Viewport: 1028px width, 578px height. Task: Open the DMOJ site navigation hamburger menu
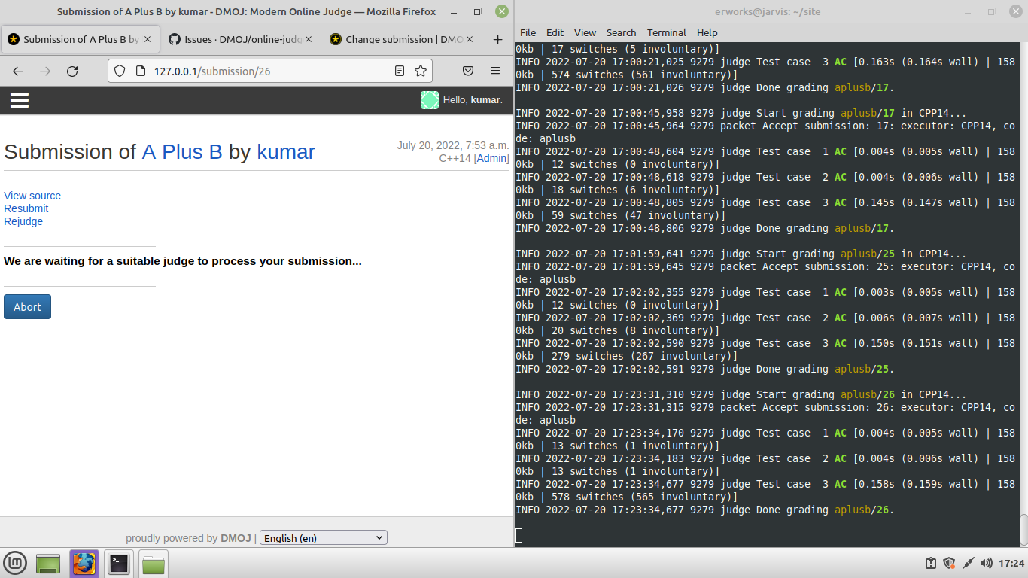(x=20, y=99)
